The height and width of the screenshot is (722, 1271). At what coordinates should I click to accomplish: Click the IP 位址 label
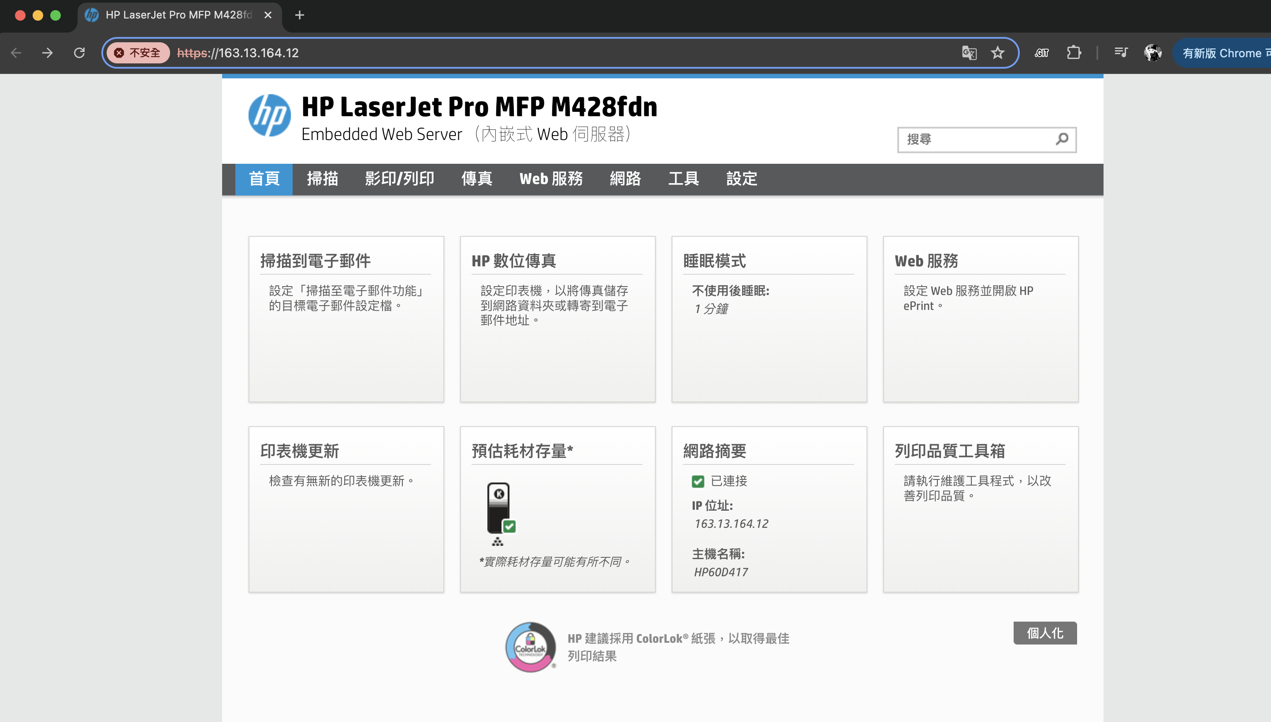[x=712, y=505]
